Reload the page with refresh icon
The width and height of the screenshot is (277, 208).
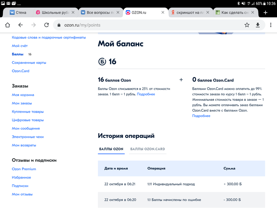tap(46, 25)
